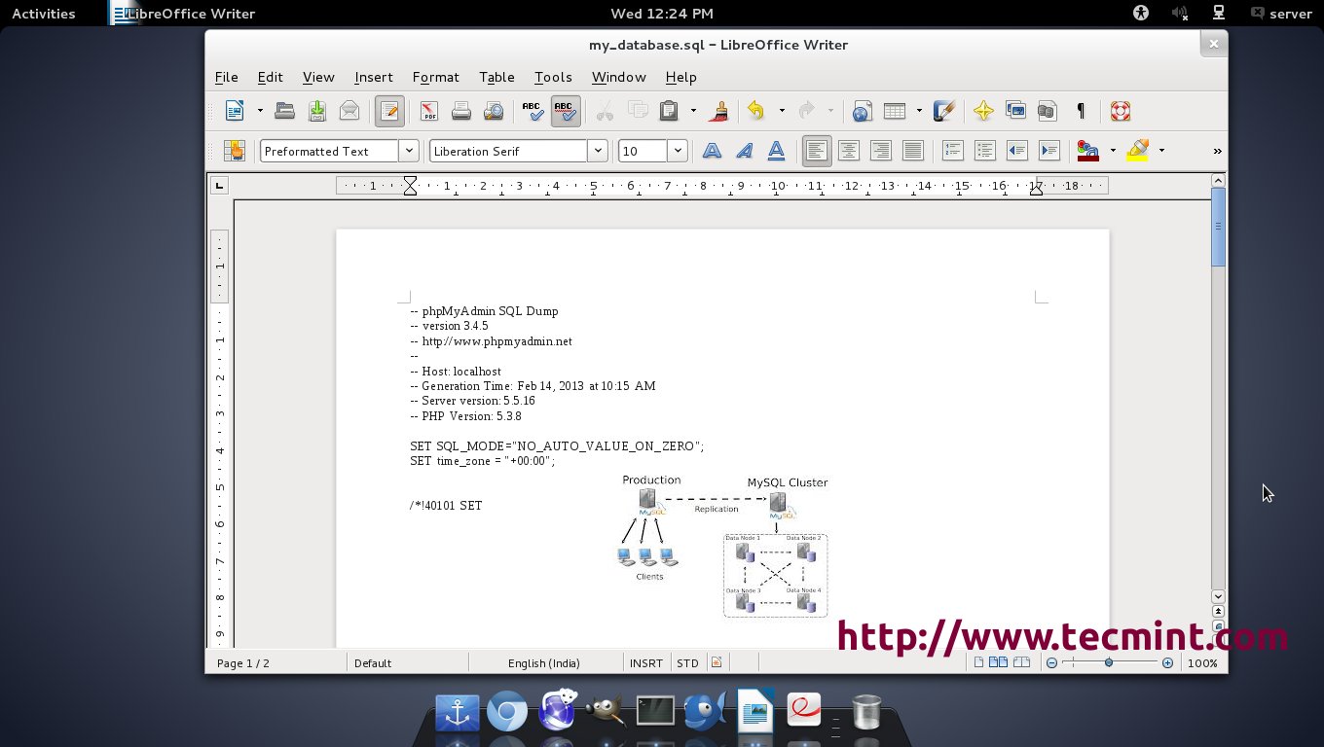Toggle AutoSpellcheck on or off

[566, 111]
